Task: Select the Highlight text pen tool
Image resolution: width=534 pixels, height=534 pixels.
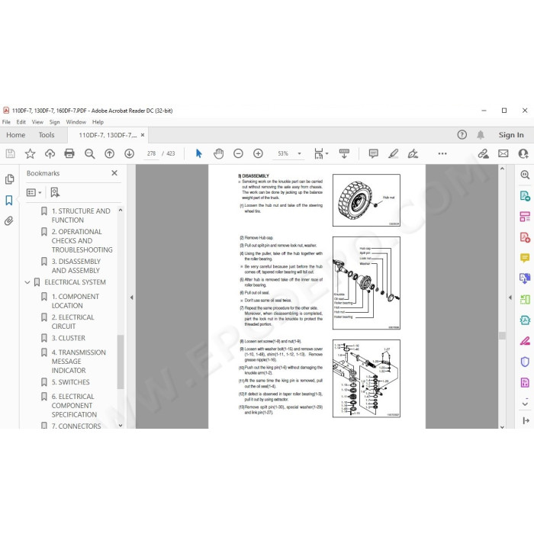Action: coord(394,153)
